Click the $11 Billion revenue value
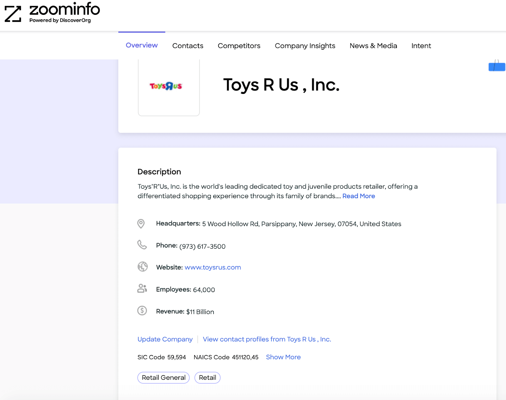 pos(200,312)
